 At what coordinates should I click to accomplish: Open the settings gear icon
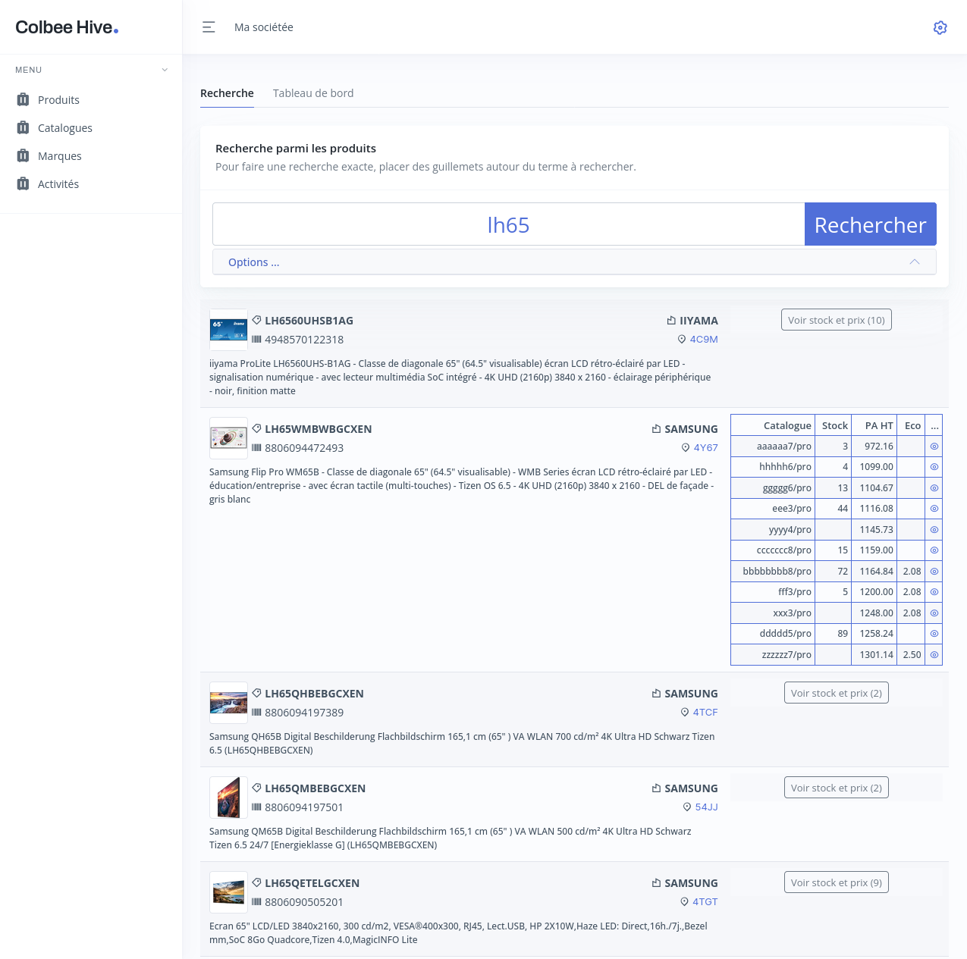940,27
